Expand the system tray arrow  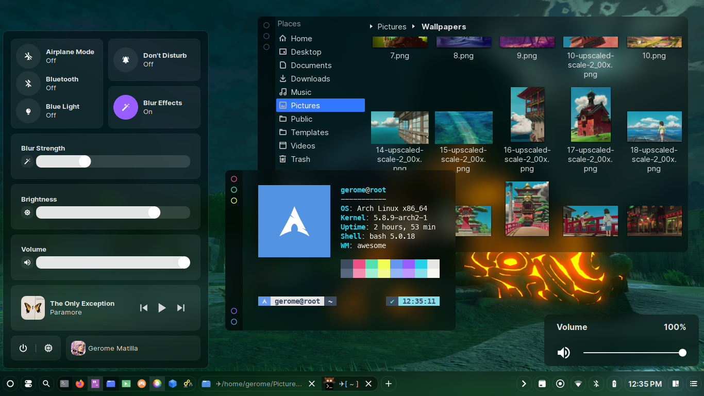click(524, 384)
